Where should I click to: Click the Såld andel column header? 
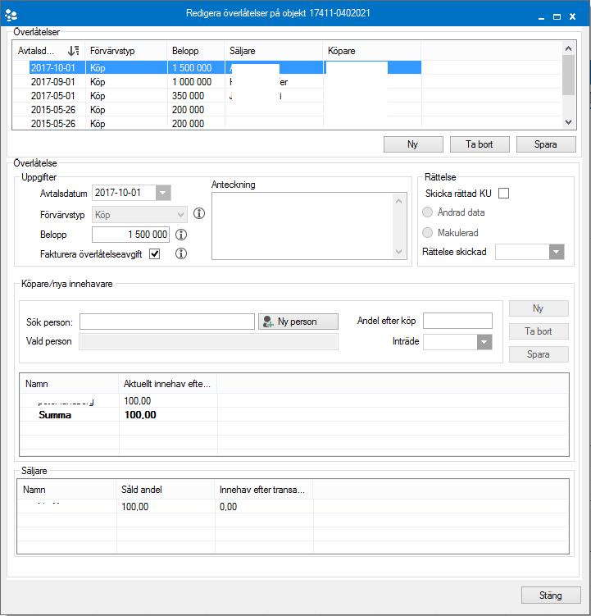point(166,490)
